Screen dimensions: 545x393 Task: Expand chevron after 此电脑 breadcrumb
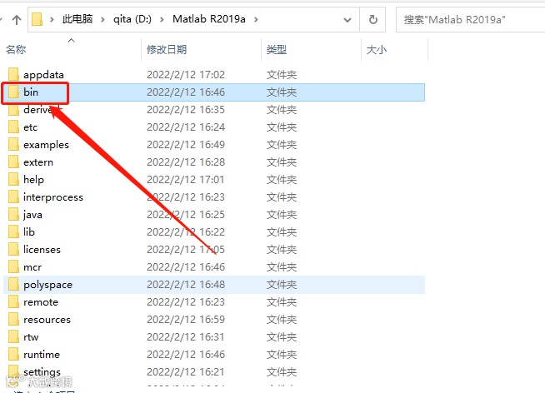pyautogui.click(x=102, y=19)
